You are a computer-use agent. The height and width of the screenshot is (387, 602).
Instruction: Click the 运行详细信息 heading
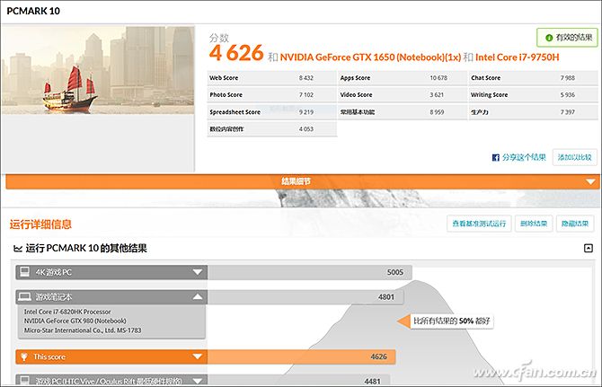(40, 224)
